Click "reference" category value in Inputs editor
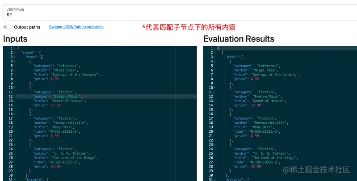 (x=67, y=66)
